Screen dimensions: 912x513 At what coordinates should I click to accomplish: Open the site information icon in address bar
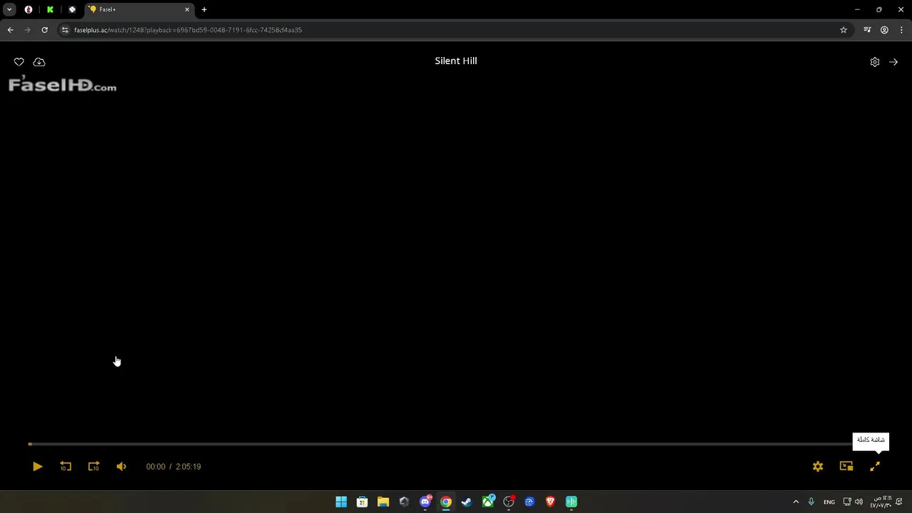65,30
